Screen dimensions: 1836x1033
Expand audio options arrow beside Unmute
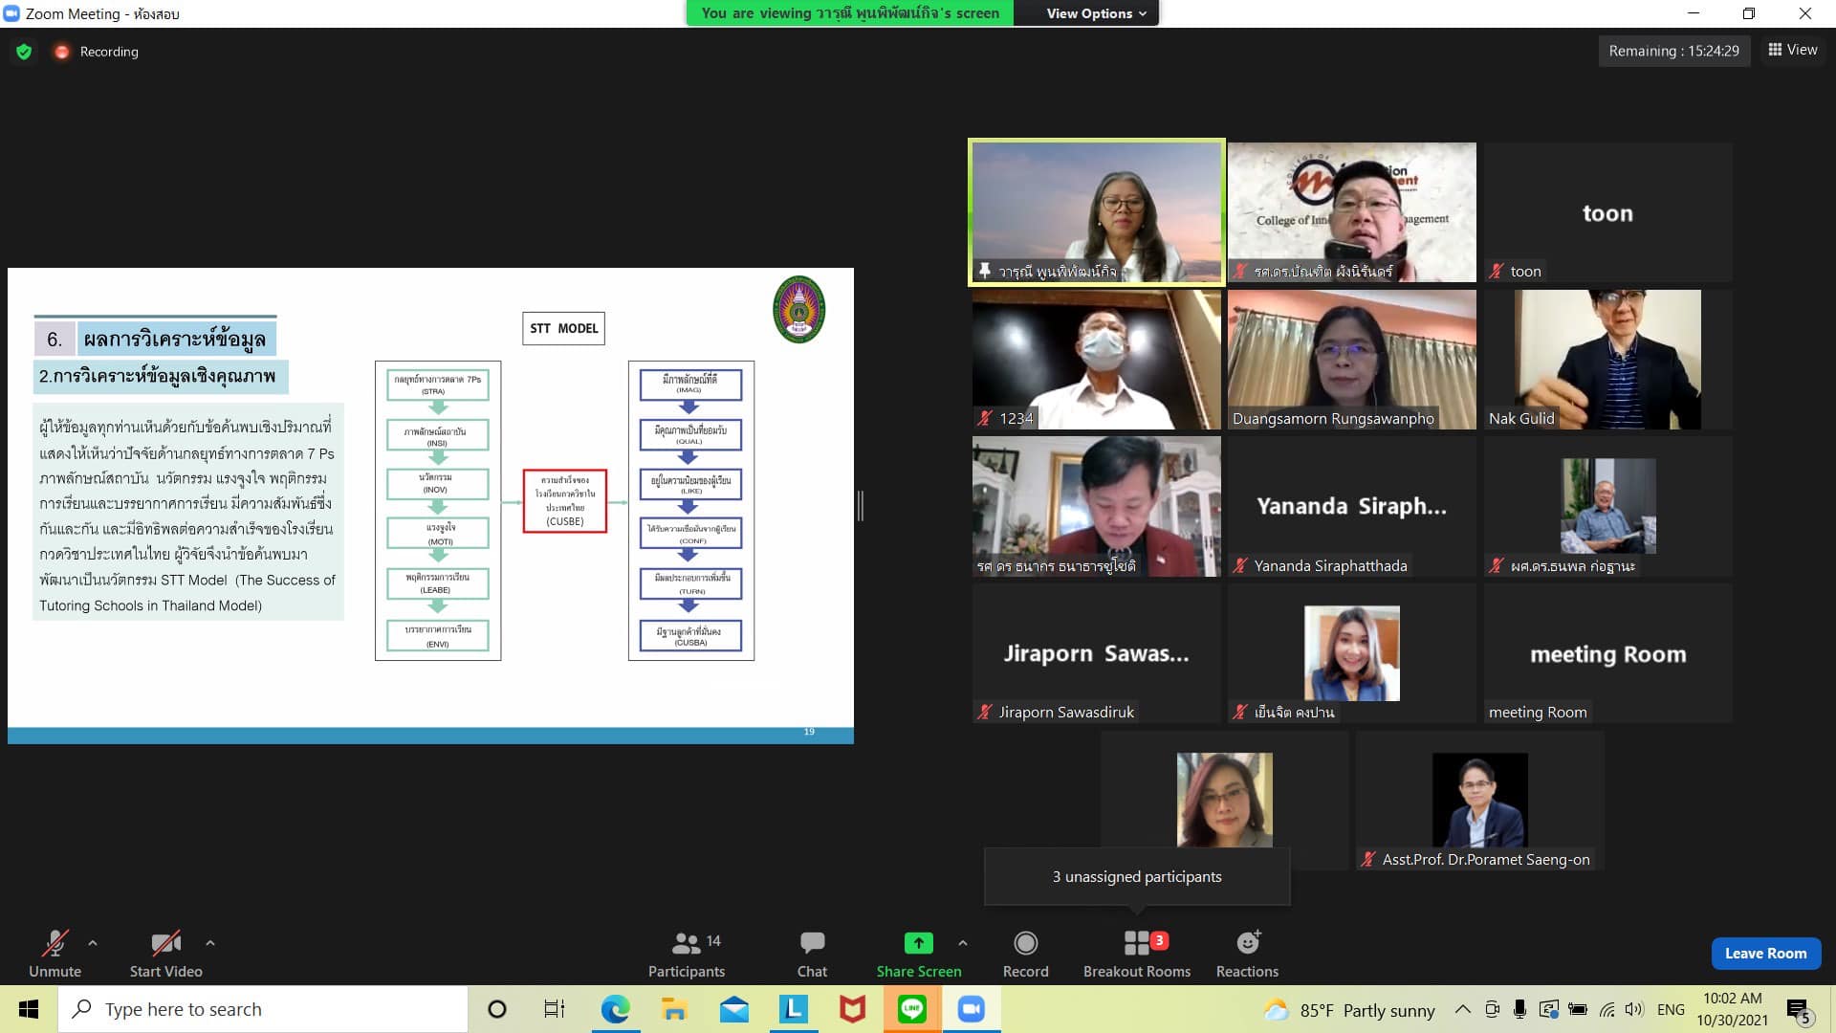pyautogui.click(x=93, y=943)
